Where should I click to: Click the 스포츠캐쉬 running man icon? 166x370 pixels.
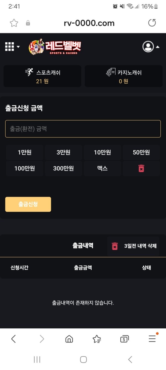tap(29, 71)
